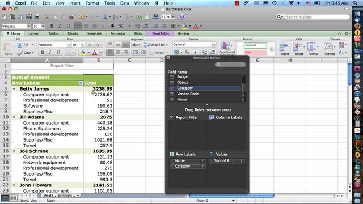Click the Format painter brush icon
363x204 pixels.
click(x=72, y=16)
